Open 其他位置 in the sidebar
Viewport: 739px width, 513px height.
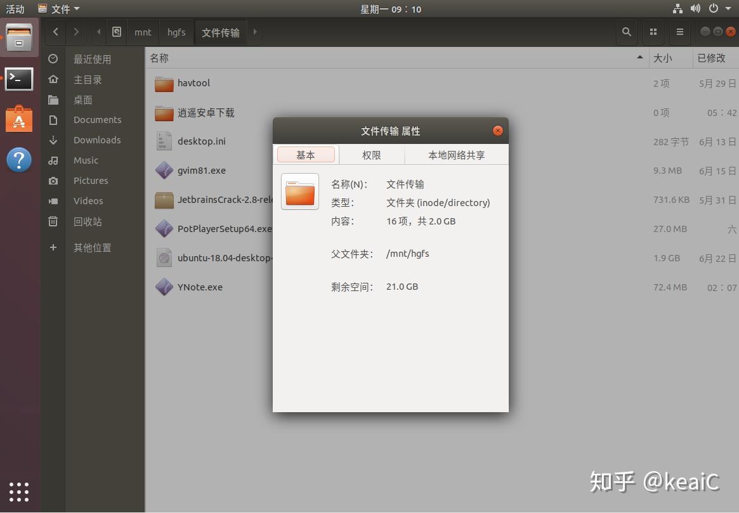(92, 247)
